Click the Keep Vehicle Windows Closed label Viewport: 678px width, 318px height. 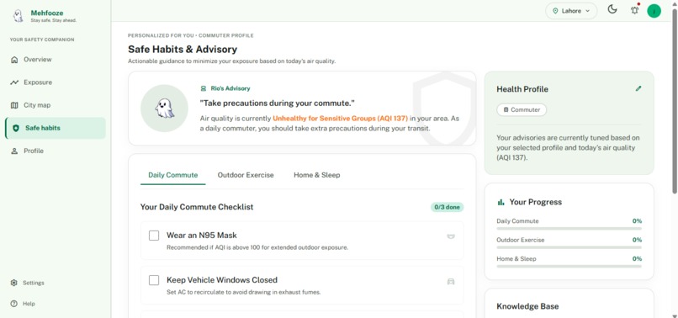(x=222, y=280)
